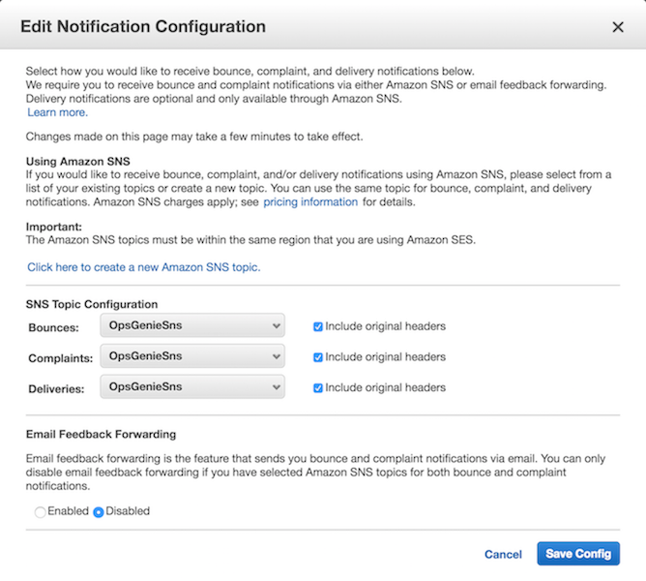This screenshot has width=646, height=581.
Task: Click the Complaints dropdown arrow chevron
Action: [275, 356]
